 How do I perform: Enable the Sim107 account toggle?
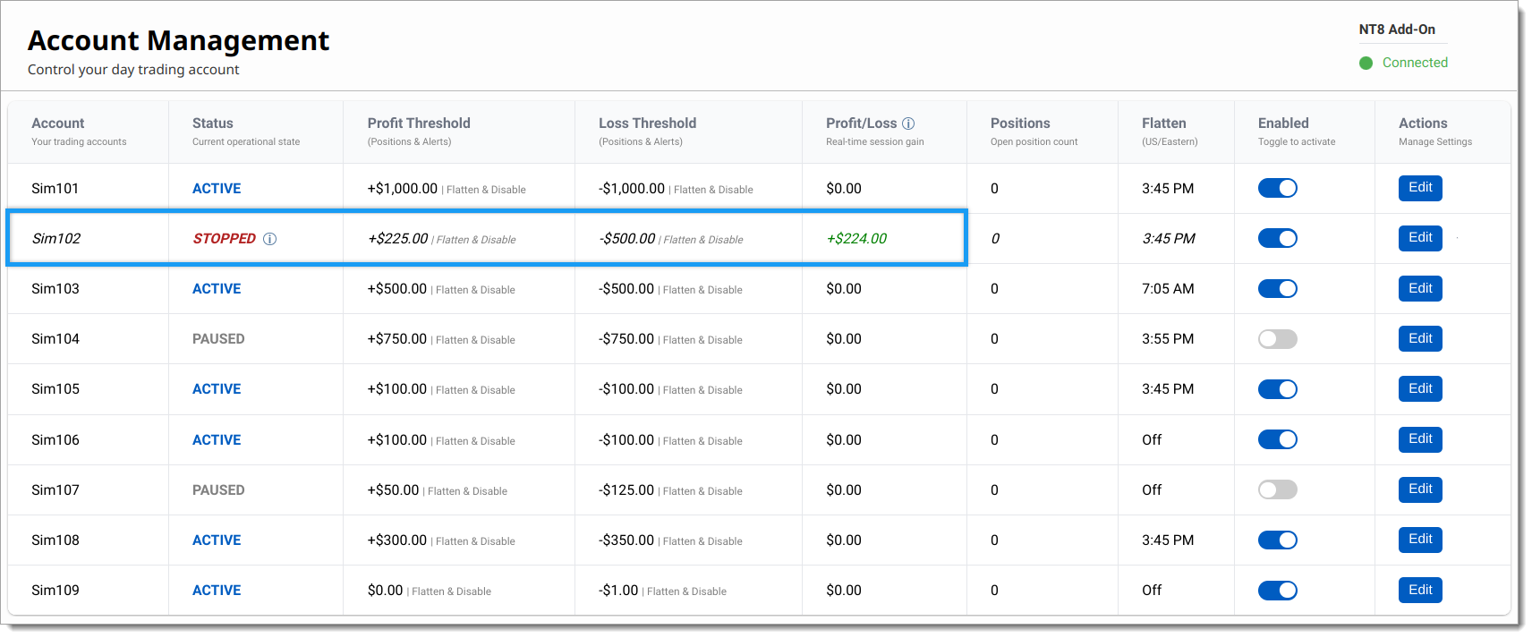[1277, 489]
